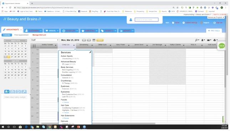Open the Staff view dropdown

tap(45, 40)
